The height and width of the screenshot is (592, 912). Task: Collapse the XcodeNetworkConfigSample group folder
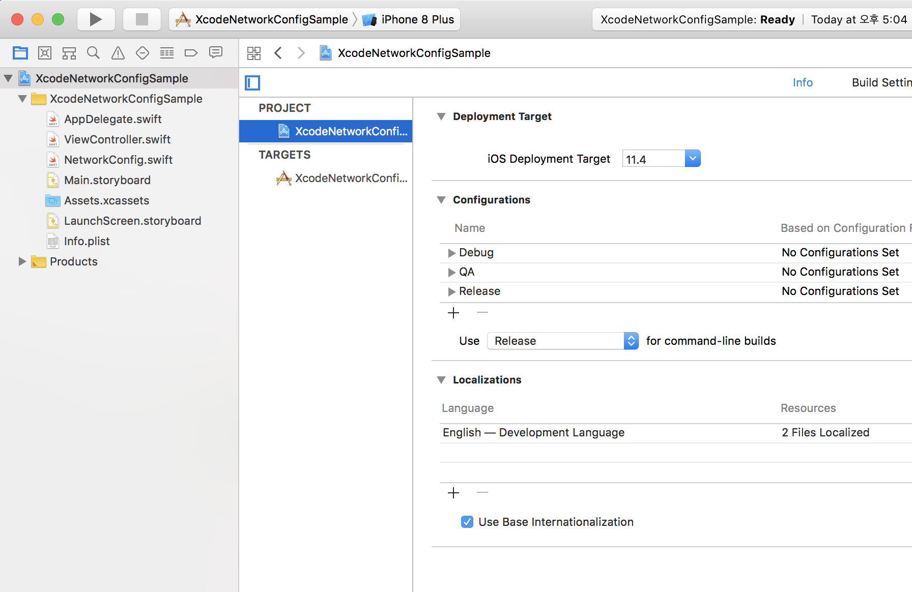click(22, 99)
